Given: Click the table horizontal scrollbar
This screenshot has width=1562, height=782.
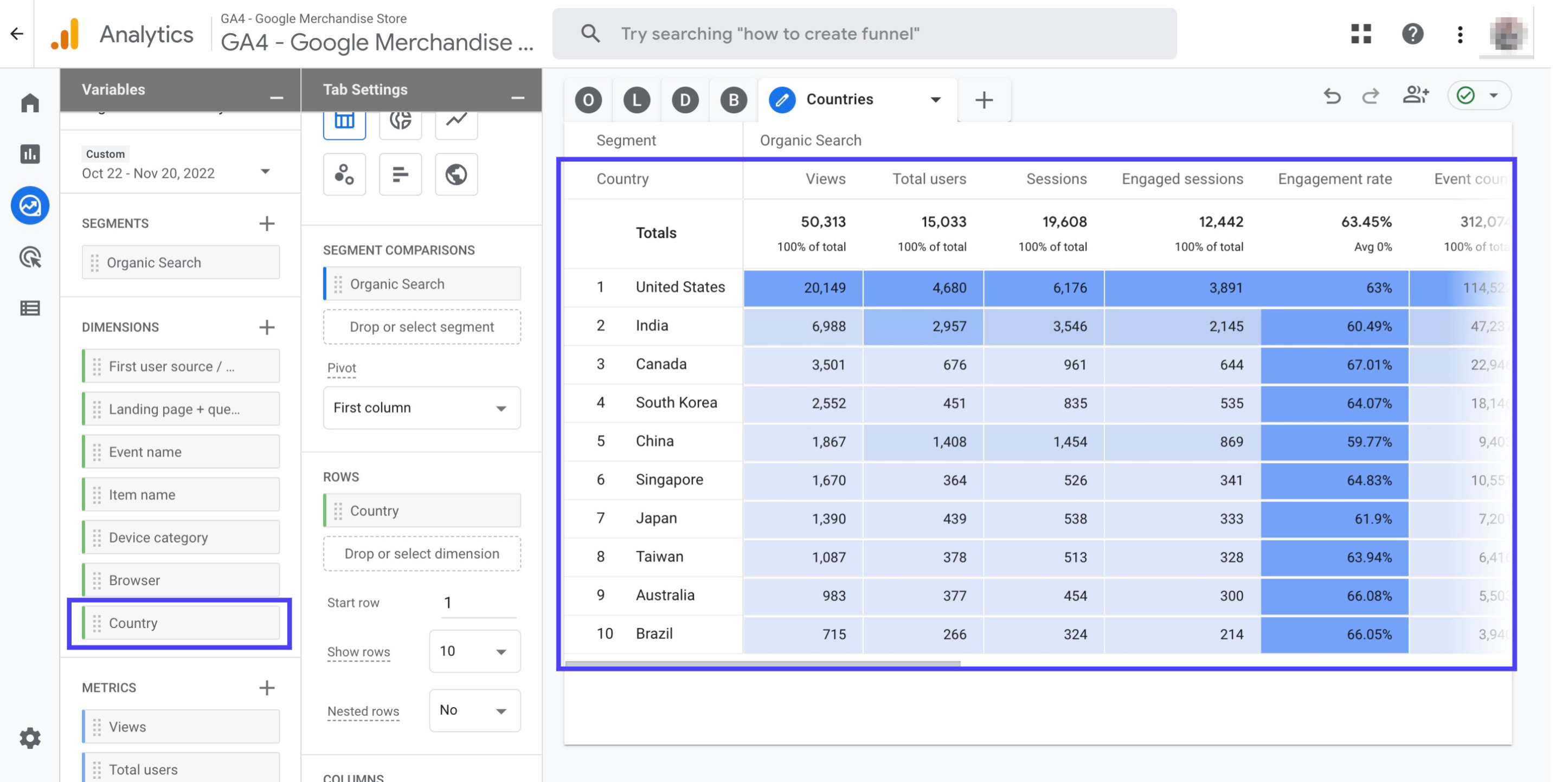Looking at the screenshot, I should click(762, 663).
